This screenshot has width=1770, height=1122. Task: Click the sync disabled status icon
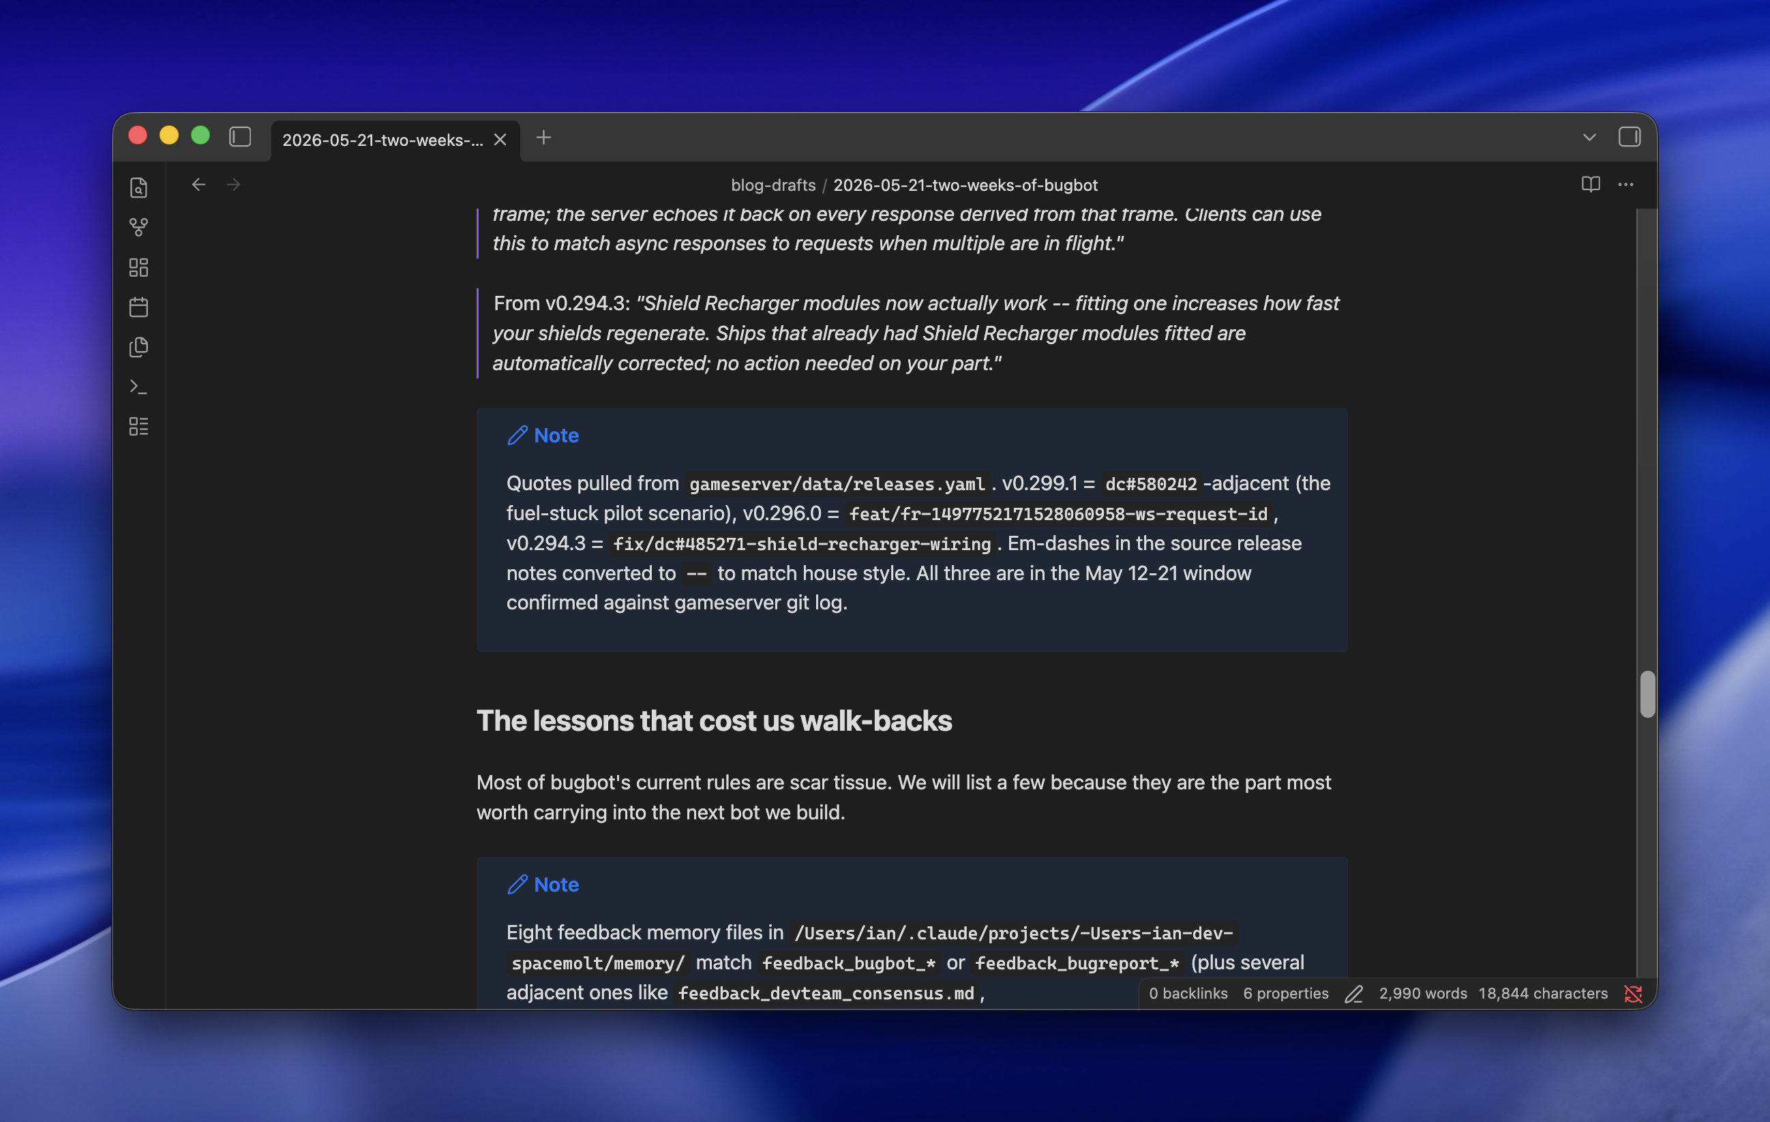pos(1633,994)
